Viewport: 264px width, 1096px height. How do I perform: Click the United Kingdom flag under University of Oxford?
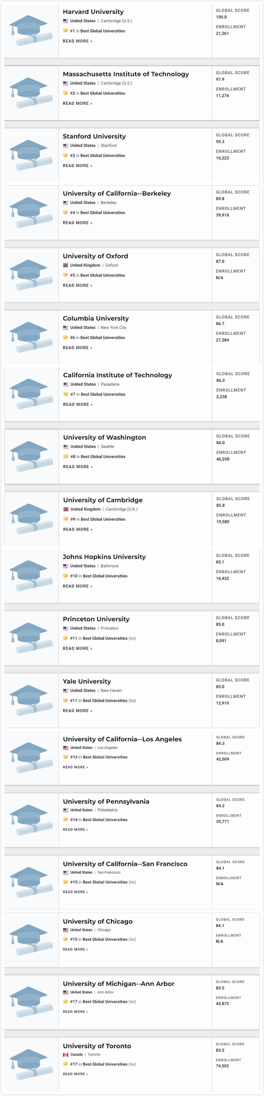coord(65,265)
